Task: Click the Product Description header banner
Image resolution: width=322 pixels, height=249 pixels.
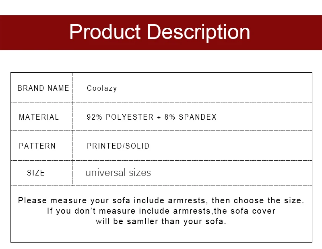Action: pos(161,33)
